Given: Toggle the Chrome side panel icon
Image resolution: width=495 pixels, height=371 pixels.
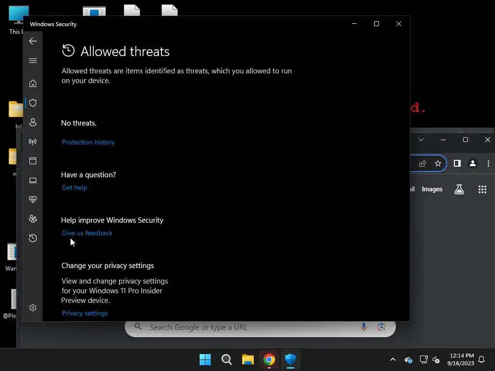Looking at the screenshot, I should point(457,163).
